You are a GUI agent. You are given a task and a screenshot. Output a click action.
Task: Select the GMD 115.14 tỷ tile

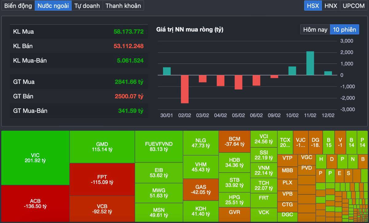coord(102,147)
